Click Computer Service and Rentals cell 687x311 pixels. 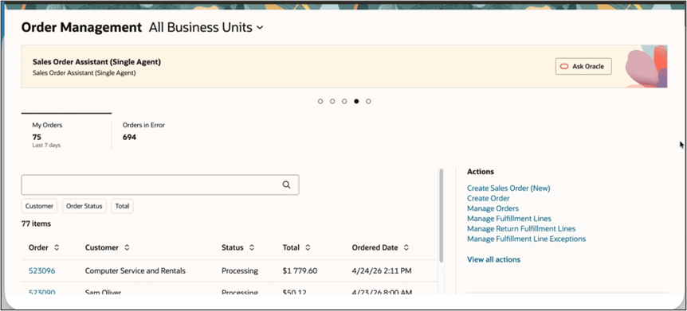click(x=135, y=270)
